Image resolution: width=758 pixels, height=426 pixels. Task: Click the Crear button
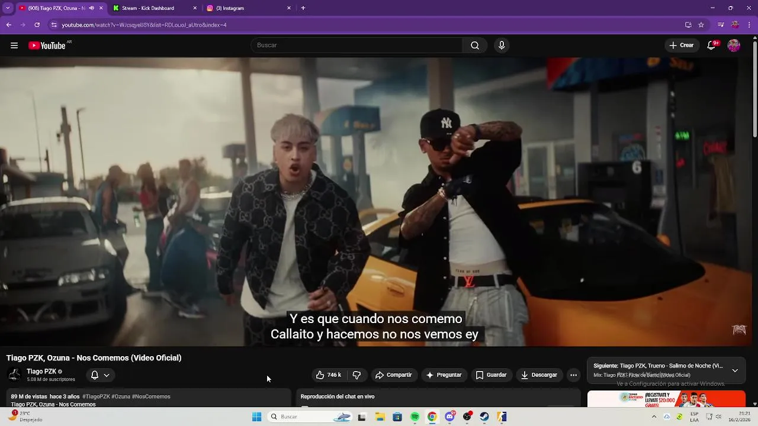[682, 46]
